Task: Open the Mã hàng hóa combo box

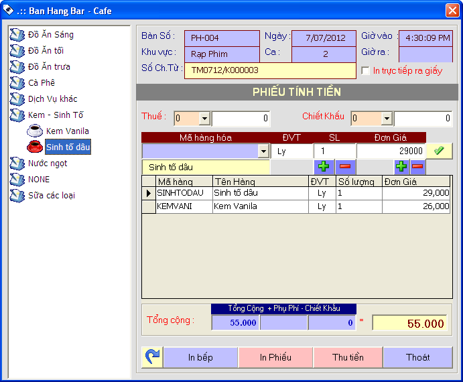Action: tap(263, 151)
